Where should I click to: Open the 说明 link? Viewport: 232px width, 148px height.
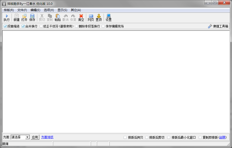pyautogui.click(x=222, y=137)
